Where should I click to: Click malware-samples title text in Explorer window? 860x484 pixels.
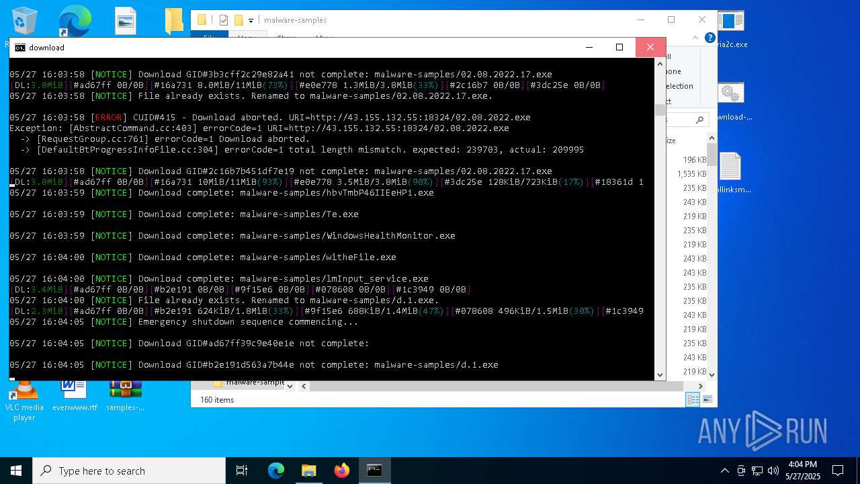pos(295,20)
